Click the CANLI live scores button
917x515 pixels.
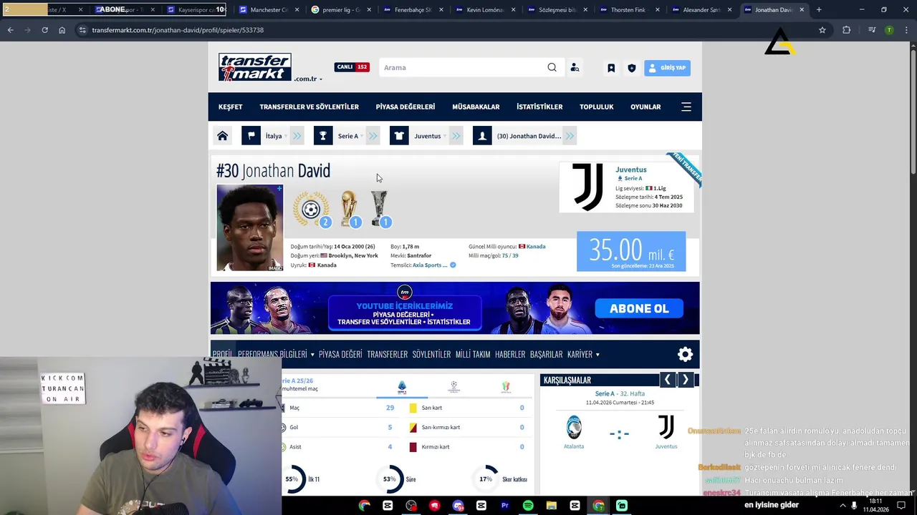(x=352, y=67)
